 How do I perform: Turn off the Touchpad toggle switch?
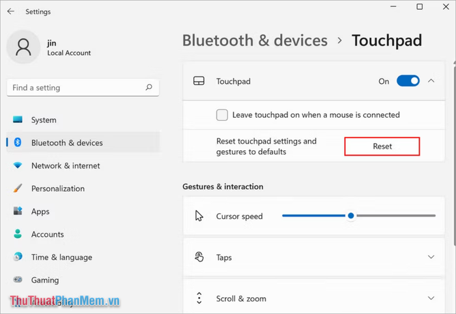tap(408, 81)
